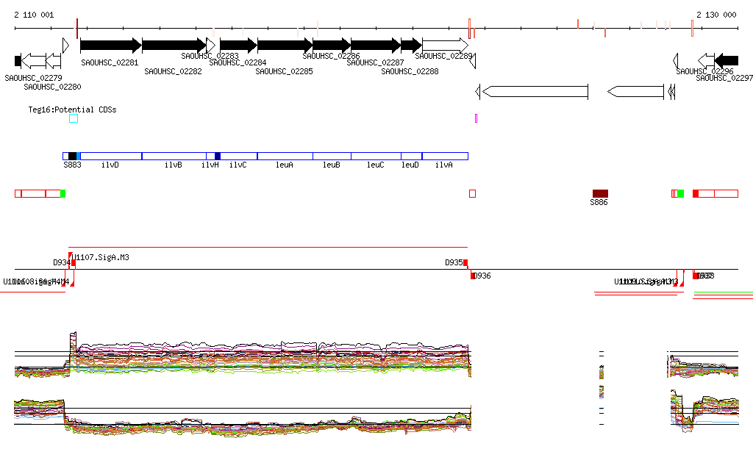Click the Teg16:Potential CDSs label
753x449 pixels.
click(x=72, y=109)
